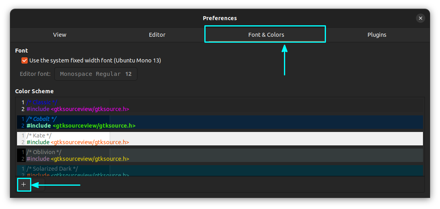Uncheck Use the system fixed width font

tap(25, 60)
